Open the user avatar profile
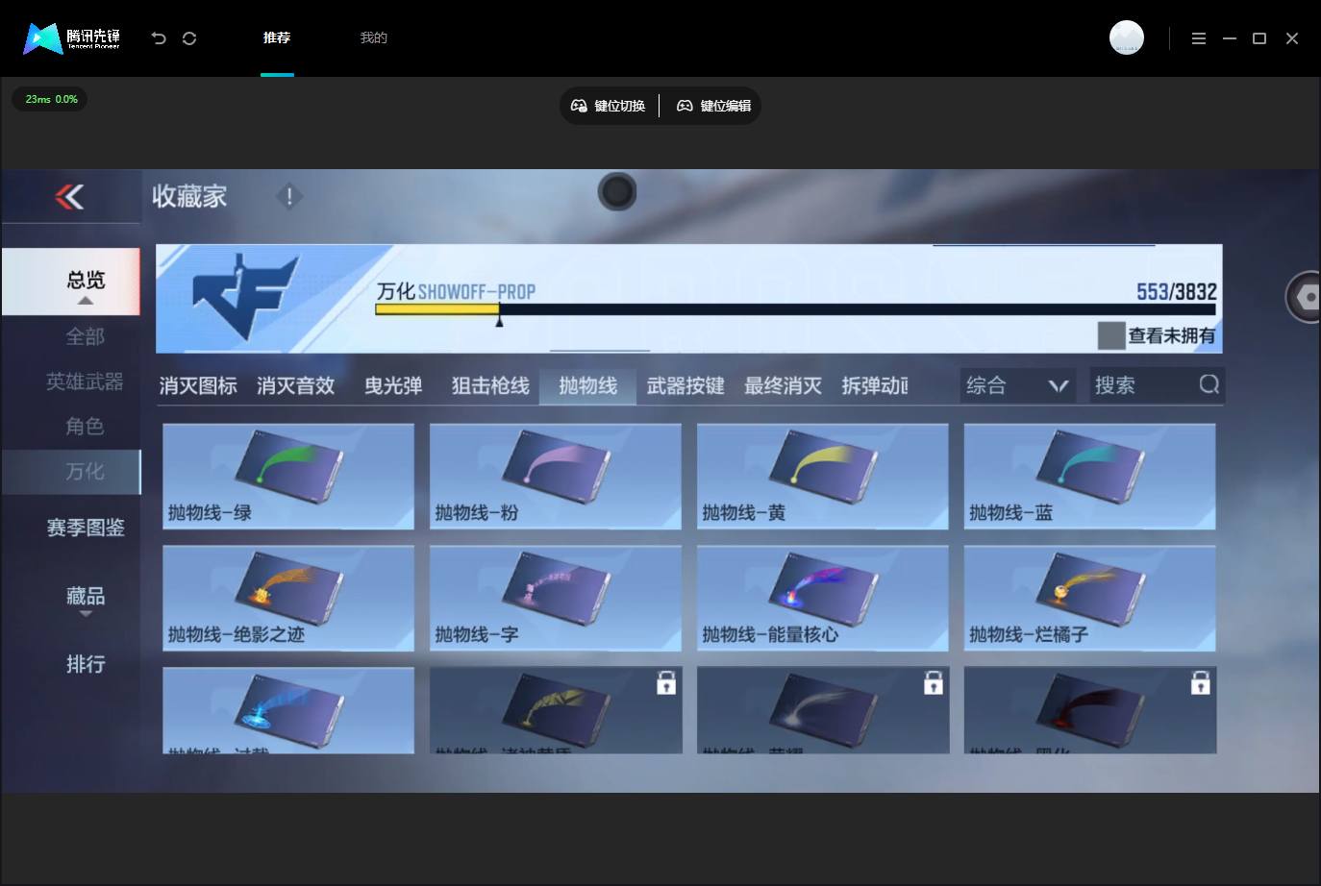The height and width of the screenshot is (886, 1321). (1127, 37)
